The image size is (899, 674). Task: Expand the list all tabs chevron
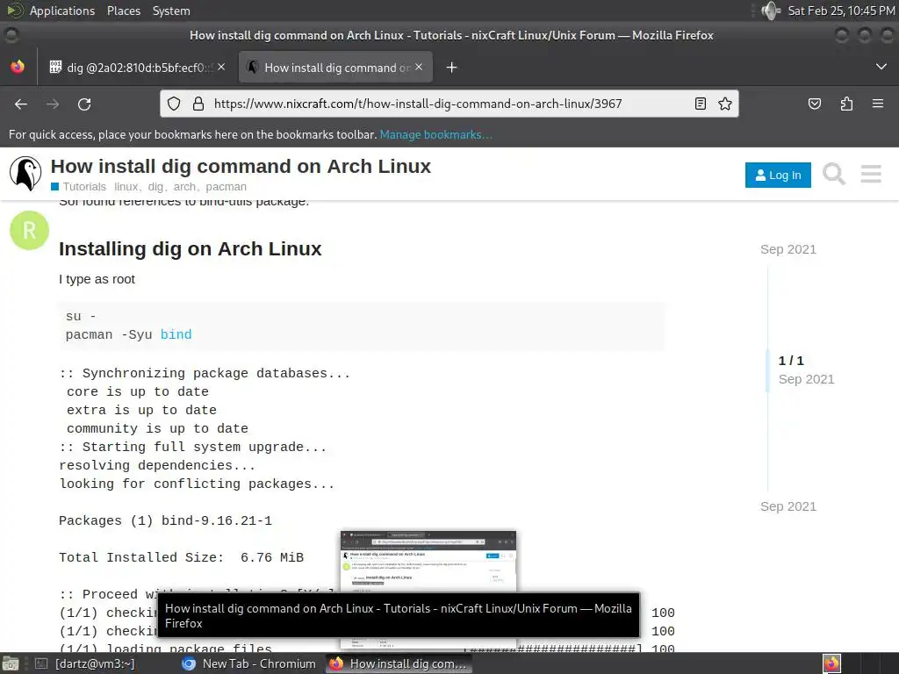point(881,67)
